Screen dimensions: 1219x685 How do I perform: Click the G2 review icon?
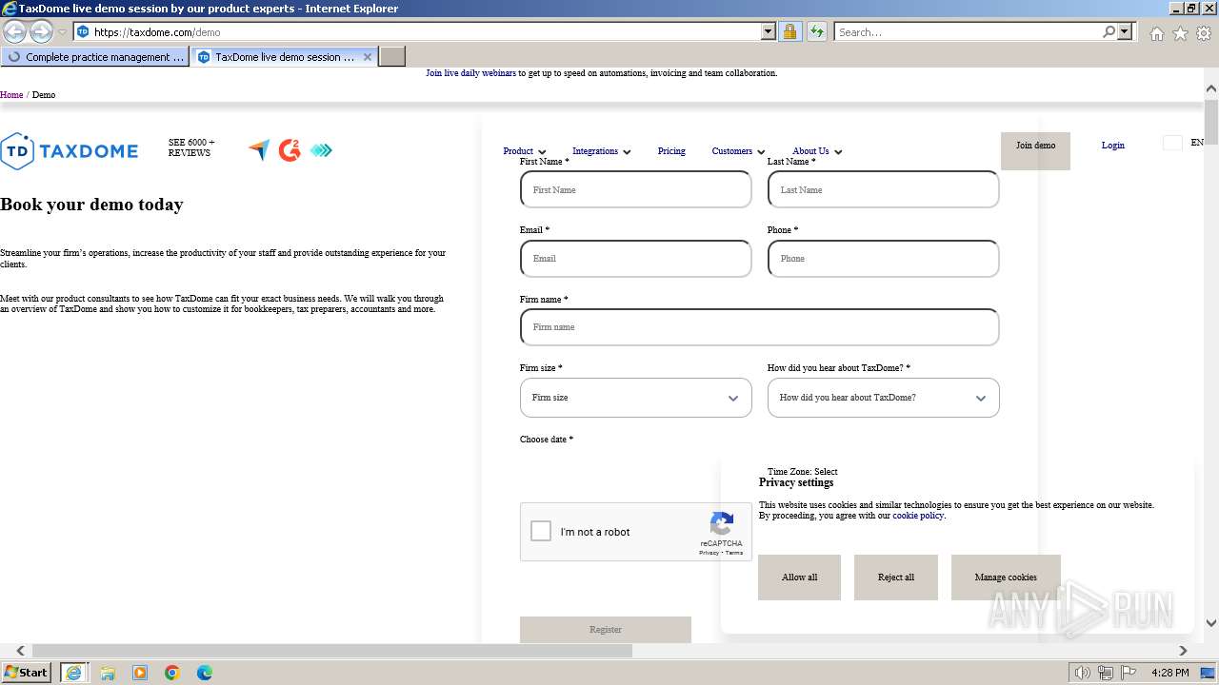(290, 150)
